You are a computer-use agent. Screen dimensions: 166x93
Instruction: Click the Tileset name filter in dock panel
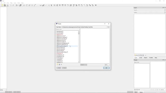coord(142,62)
